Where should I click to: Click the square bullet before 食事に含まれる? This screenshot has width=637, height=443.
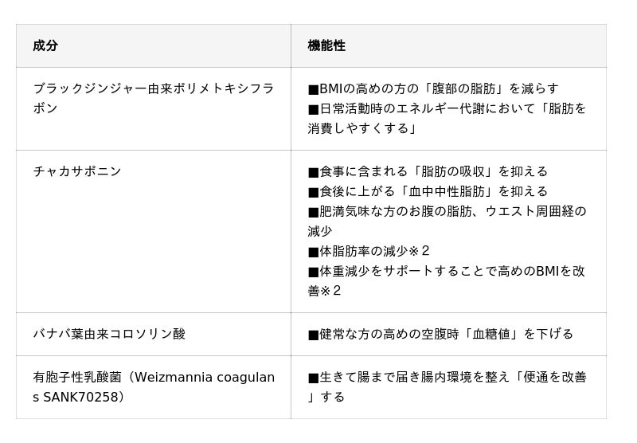pos(313,171)
